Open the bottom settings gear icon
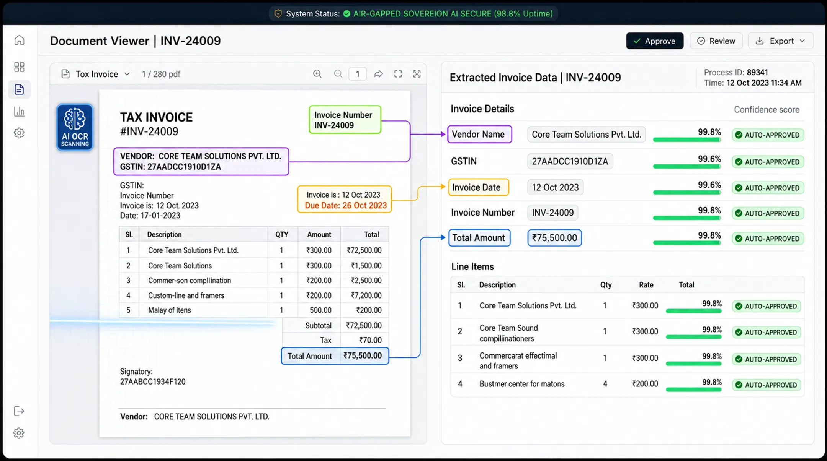Viewport: 827px width, 461px height. point(19,433)
